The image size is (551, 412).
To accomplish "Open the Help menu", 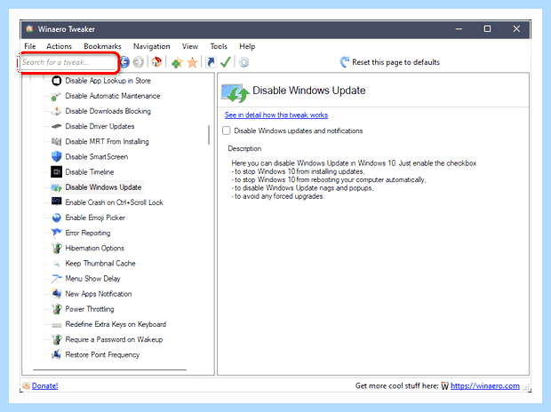I will (247, 46).
